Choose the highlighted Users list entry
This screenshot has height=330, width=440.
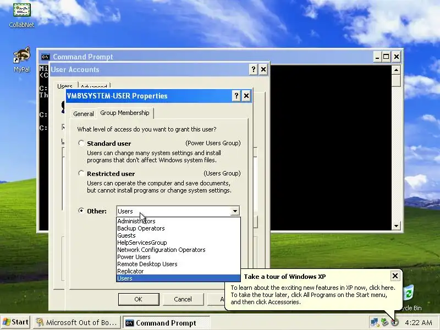coord(178,278)
